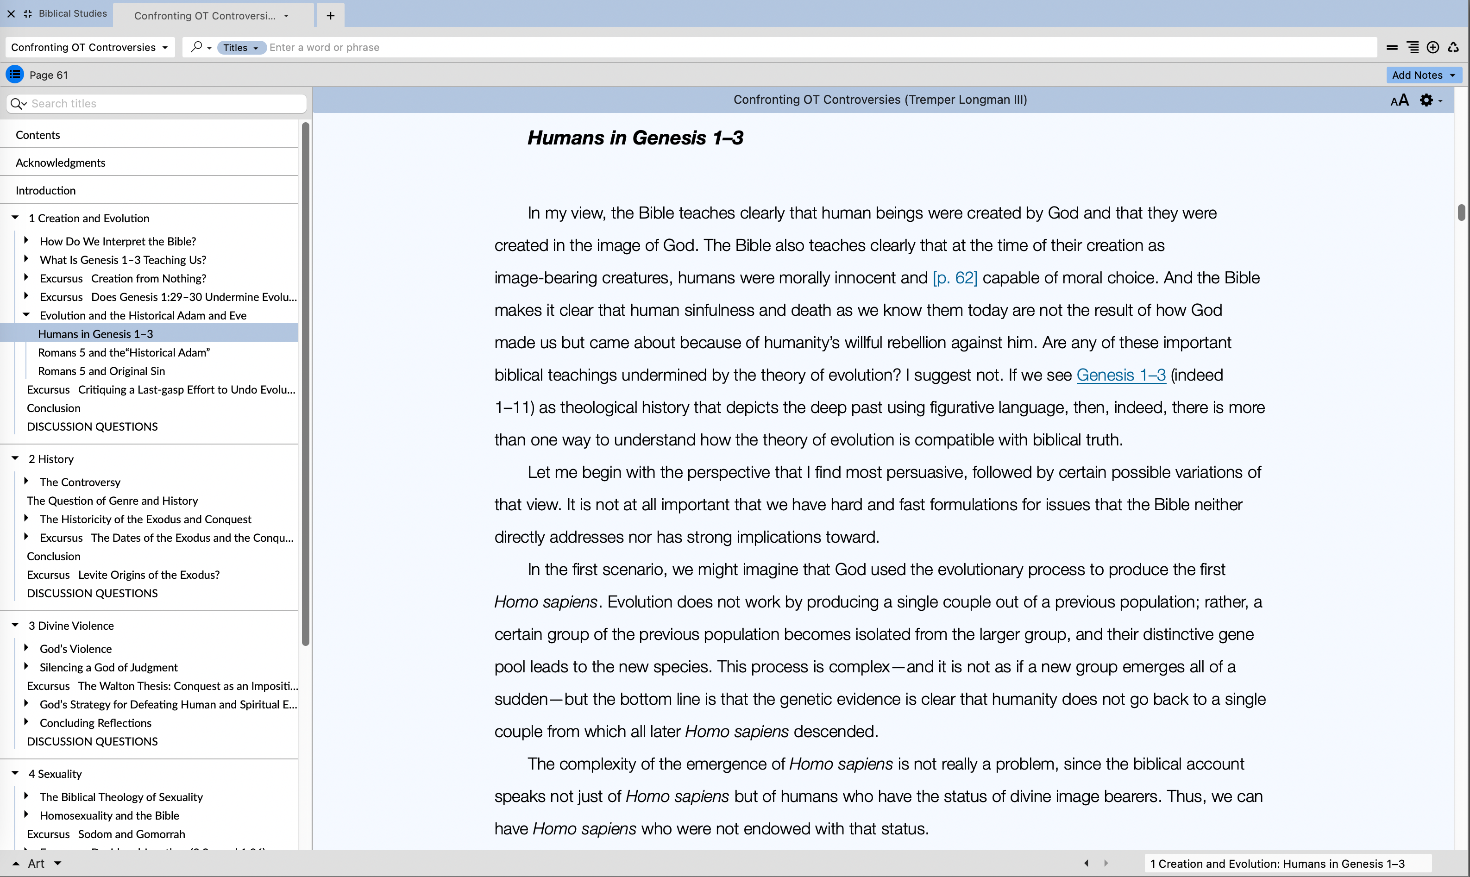Image resolution: width=1470 pixels, height=877 pixels.
Task: Follow the [p. 62] page link
Action: pos(955,278)
